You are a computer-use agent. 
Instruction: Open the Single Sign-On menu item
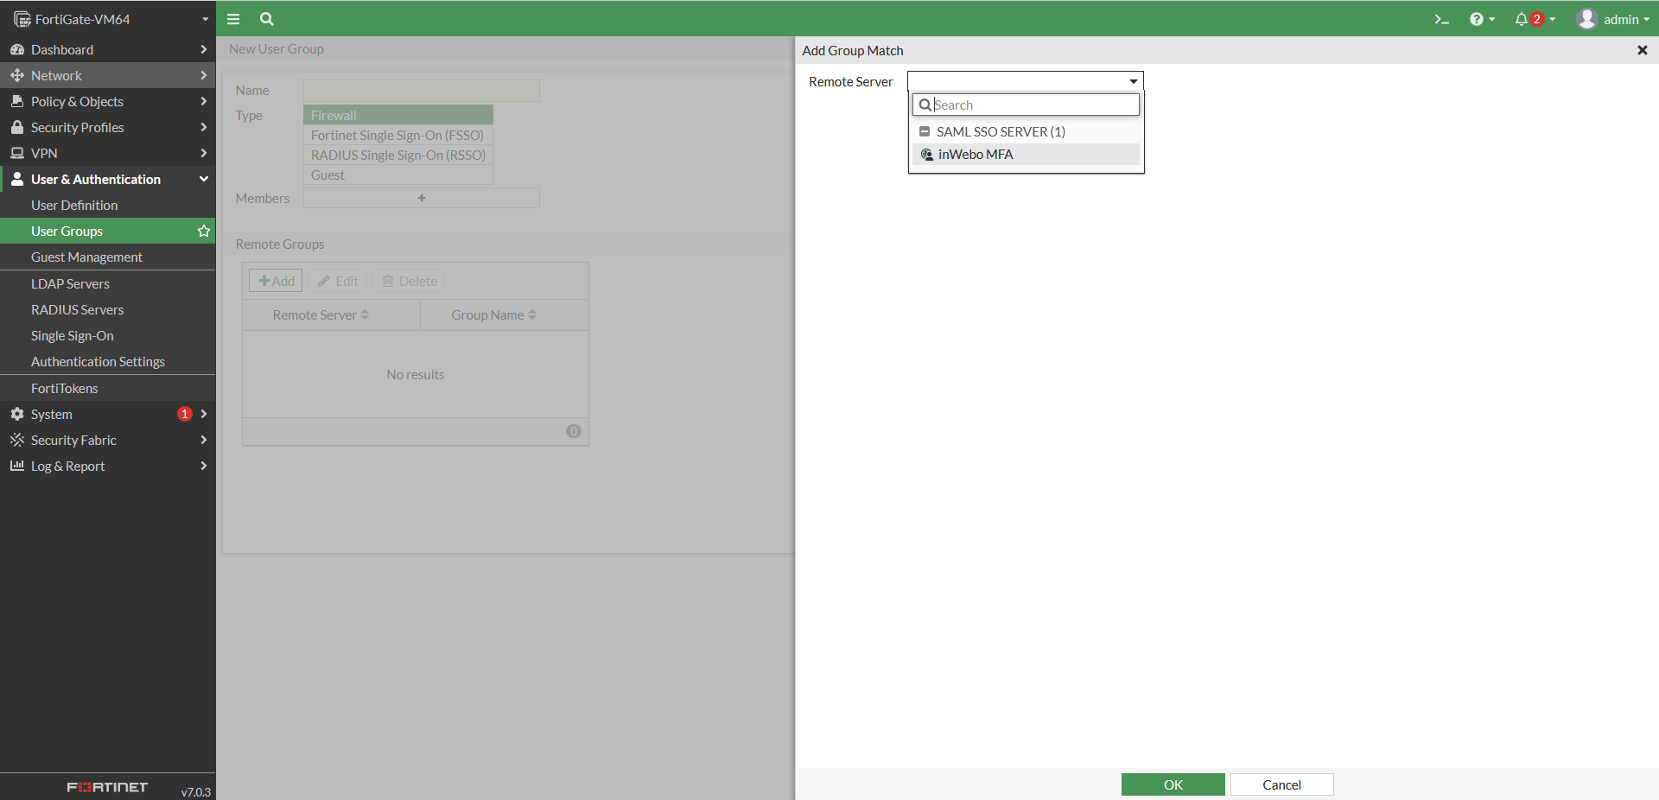73,335
